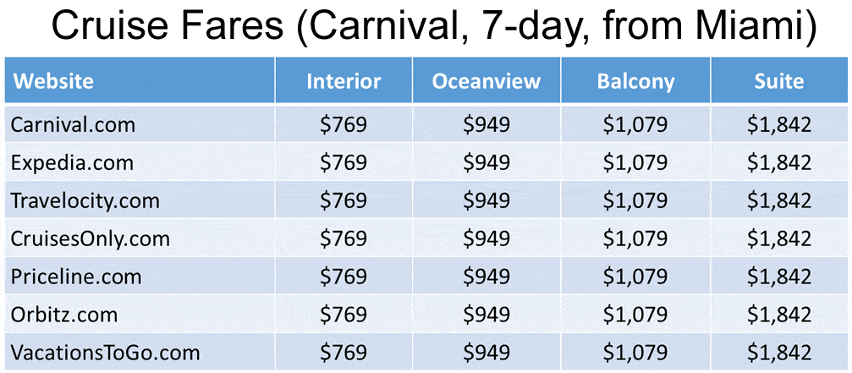852x373 pixels.
Task: Click the Suite column header
Action: 778,81
